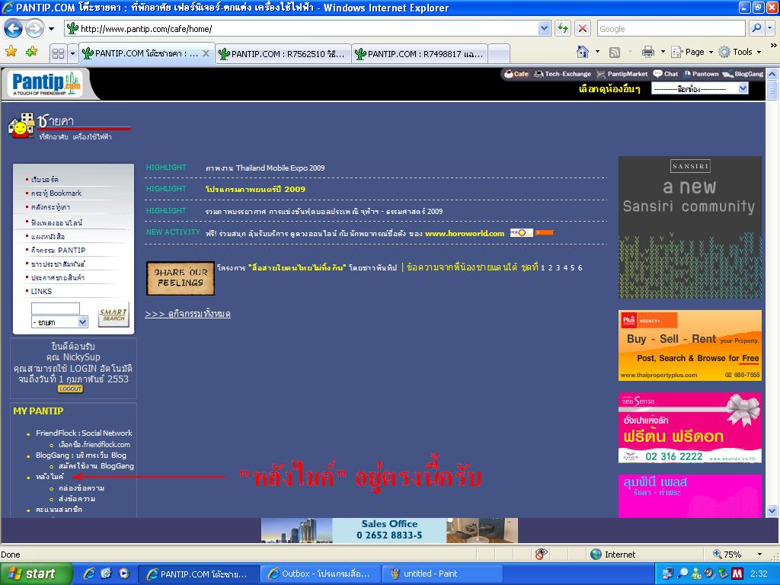
Task: Open the Tools menu dropdown
Action: pos(740,52)
